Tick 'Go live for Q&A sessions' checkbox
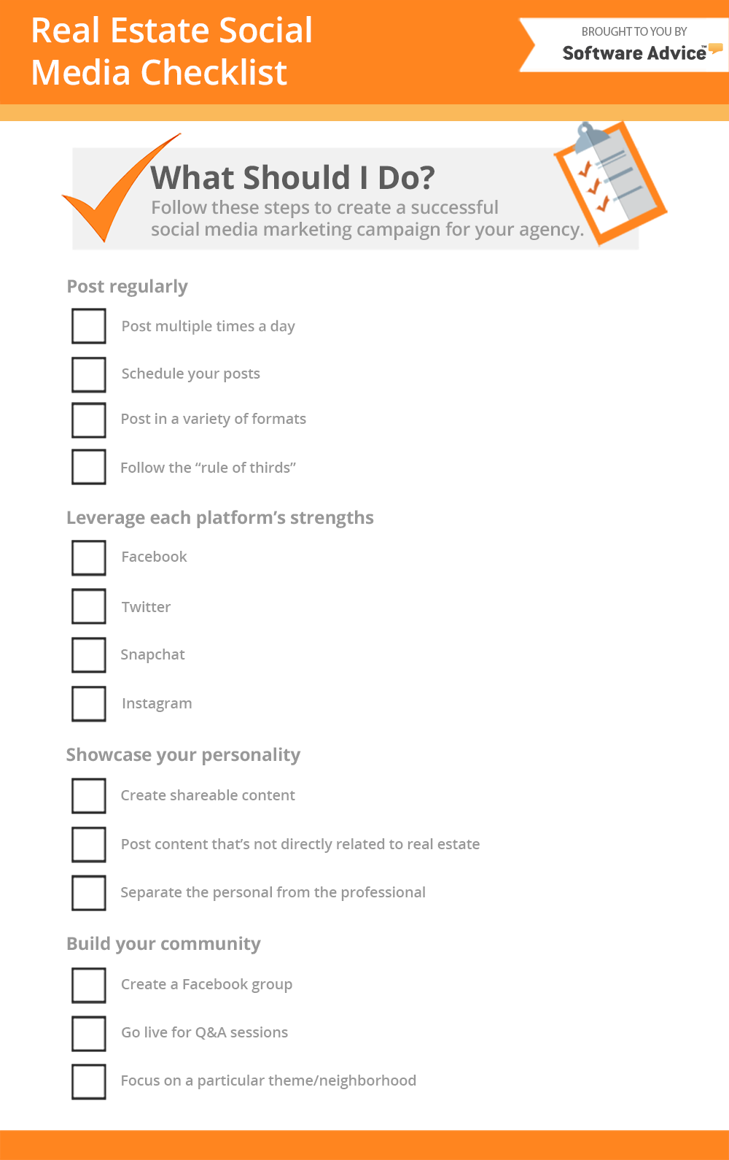 pos(89,1033)
